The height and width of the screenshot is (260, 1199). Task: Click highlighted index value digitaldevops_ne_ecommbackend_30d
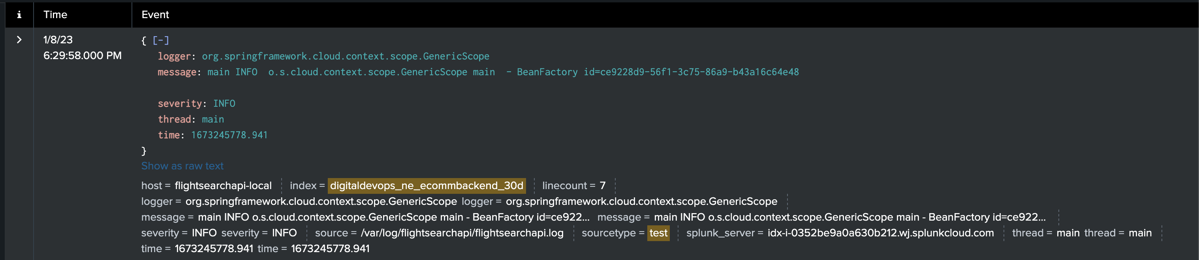click(x=427, y=186)
